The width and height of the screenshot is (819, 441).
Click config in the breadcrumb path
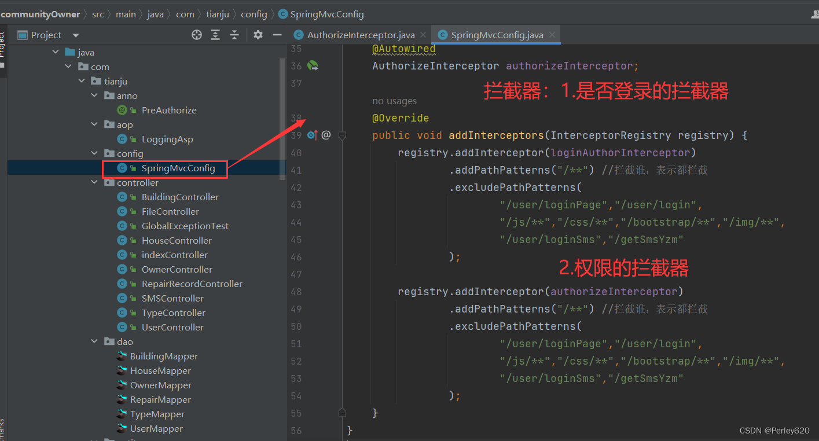click(254, 14)
